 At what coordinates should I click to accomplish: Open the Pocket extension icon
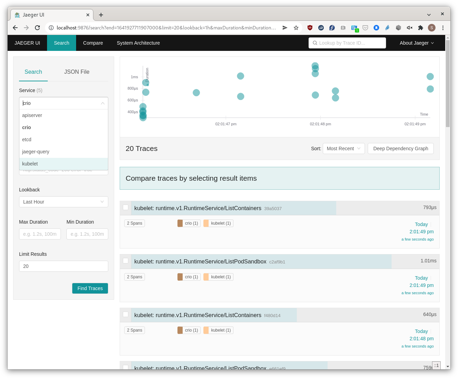(x=365, y=28)
